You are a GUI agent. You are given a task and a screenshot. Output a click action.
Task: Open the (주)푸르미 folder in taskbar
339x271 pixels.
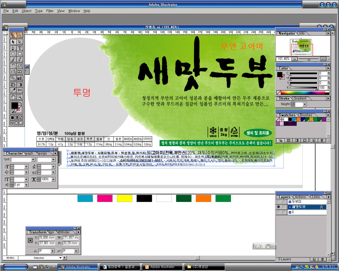204,267
